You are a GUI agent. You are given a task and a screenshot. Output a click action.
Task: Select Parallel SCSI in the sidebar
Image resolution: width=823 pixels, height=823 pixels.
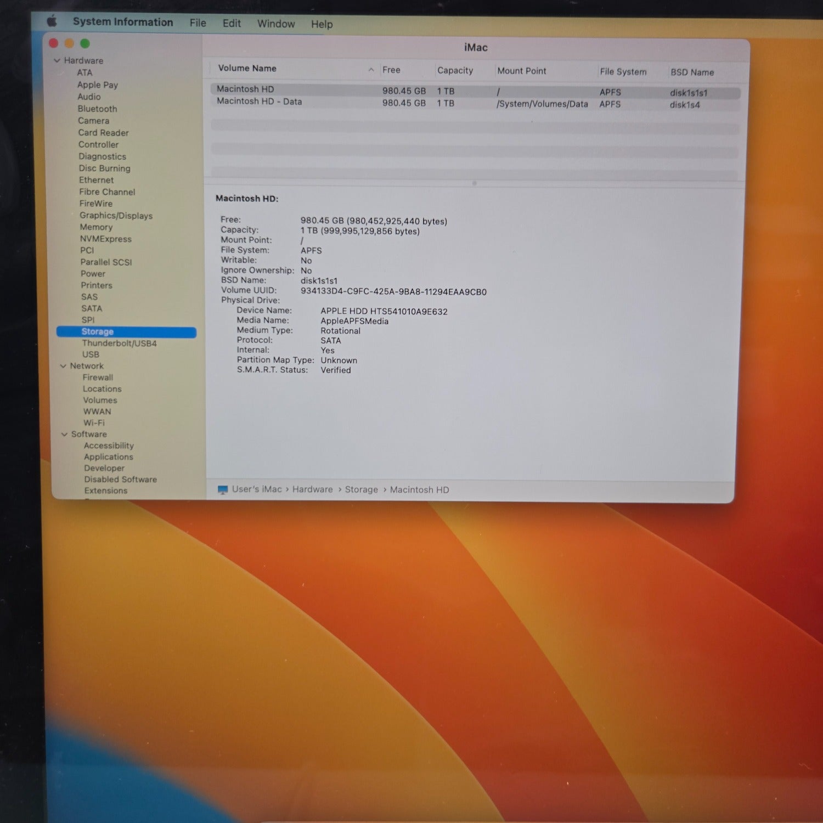pos(106,262)
